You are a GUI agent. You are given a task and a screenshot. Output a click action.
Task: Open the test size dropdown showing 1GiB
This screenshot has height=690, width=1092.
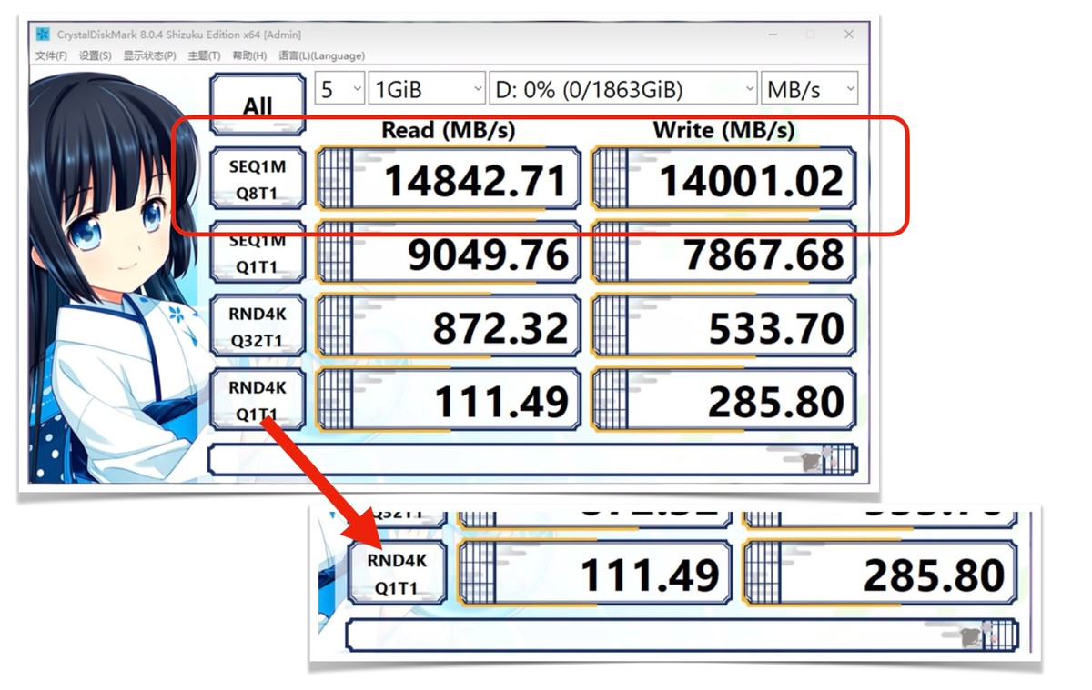point(427,89)
